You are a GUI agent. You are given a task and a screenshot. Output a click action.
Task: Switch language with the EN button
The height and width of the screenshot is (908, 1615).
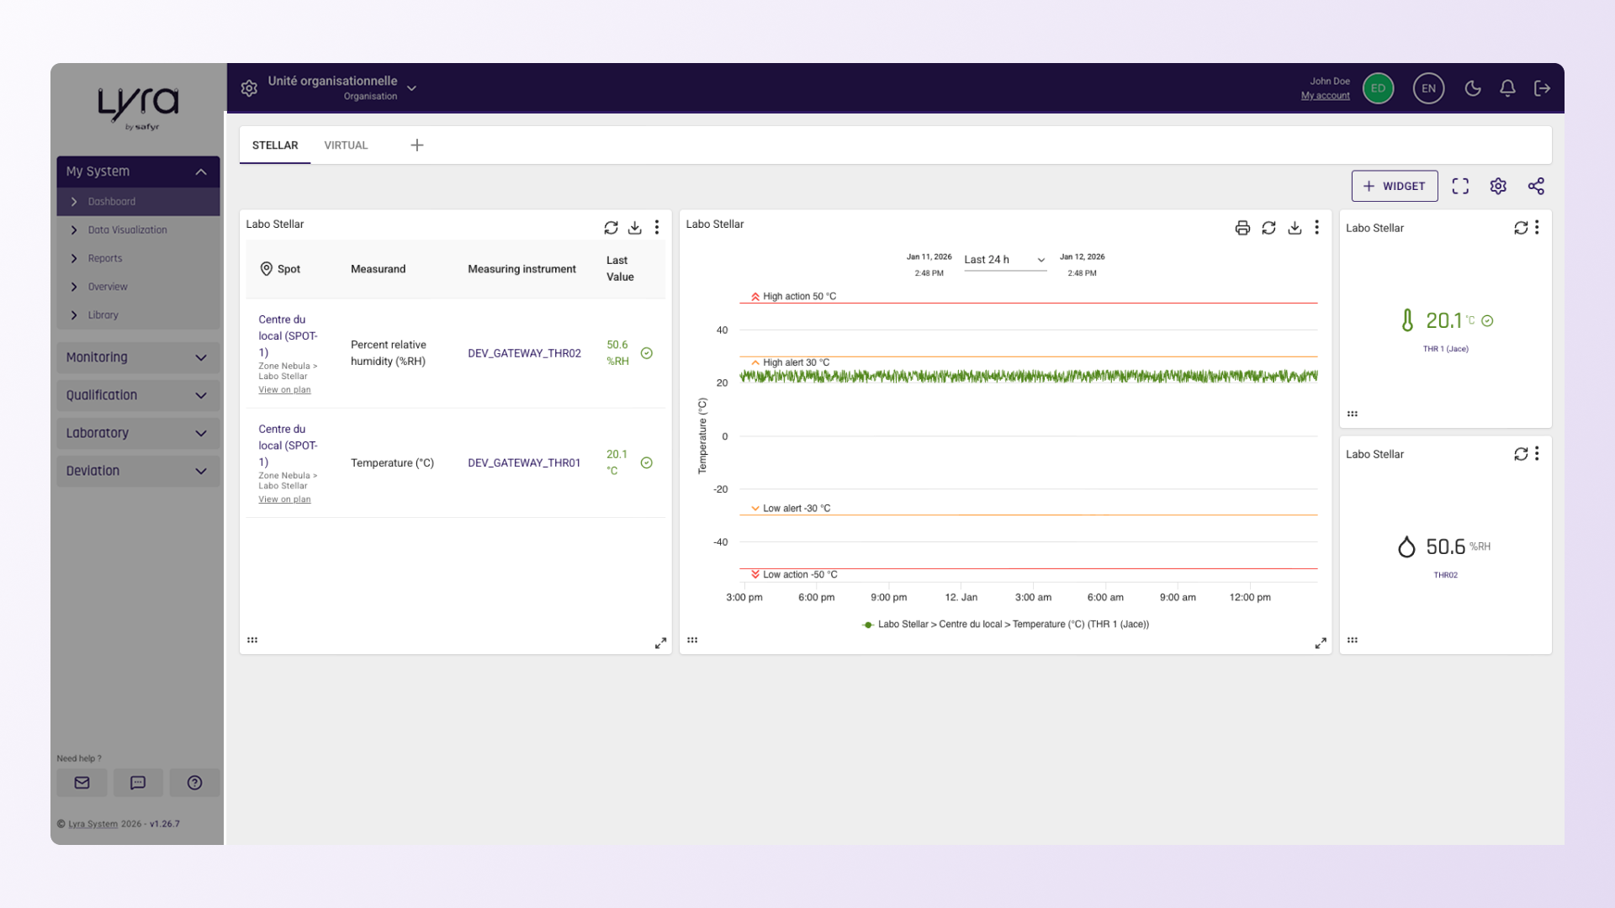[1428, 88]
